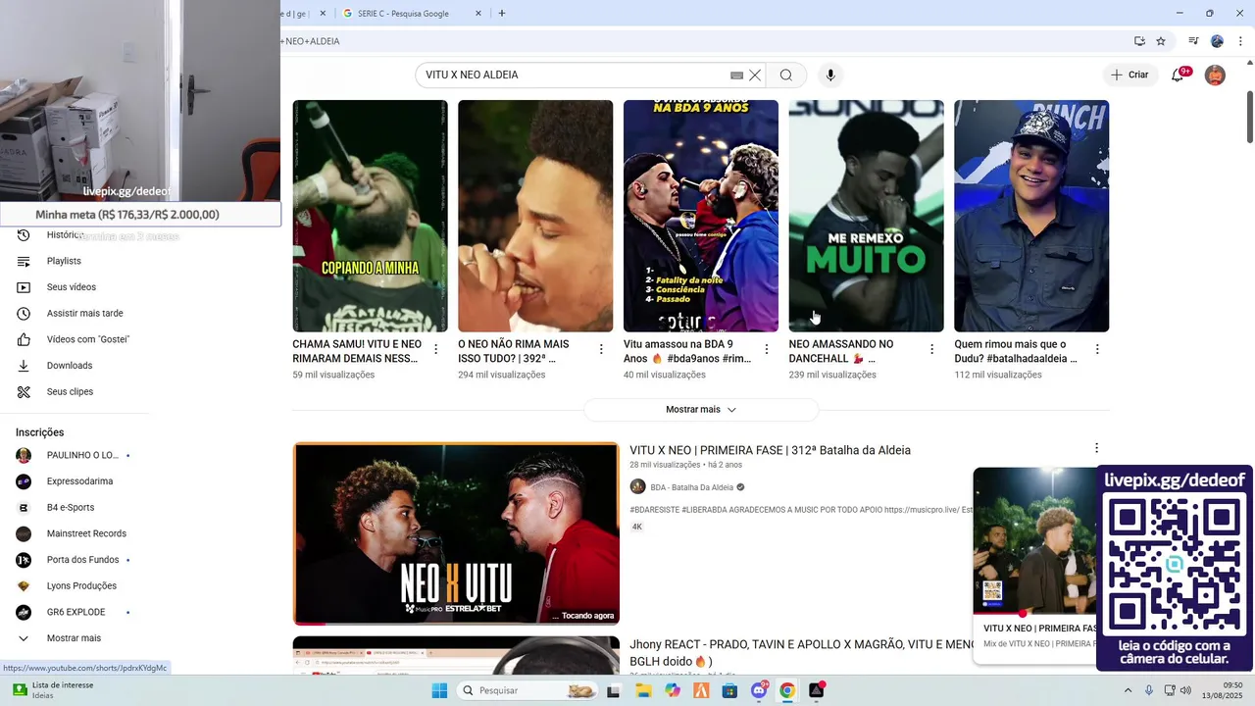Open options for O NEO NÃO RIMA short
Screen dimensions: 1255x706
[x=601, y=349]
